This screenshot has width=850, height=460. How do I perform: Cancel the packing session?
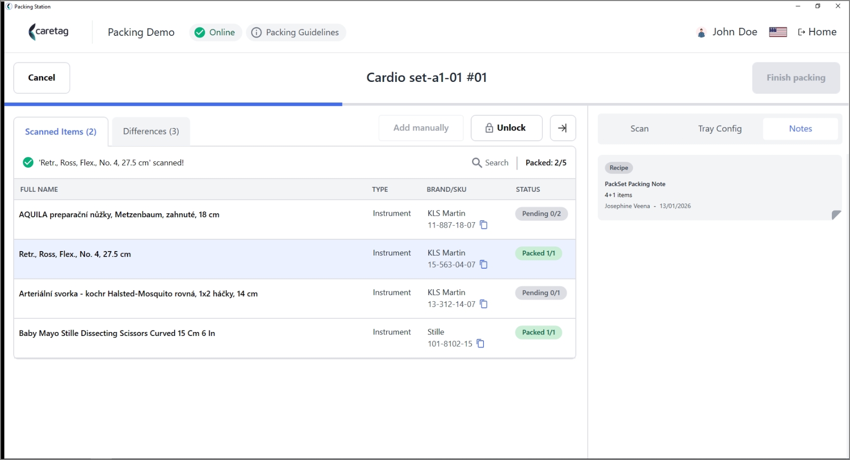point(42,77)
